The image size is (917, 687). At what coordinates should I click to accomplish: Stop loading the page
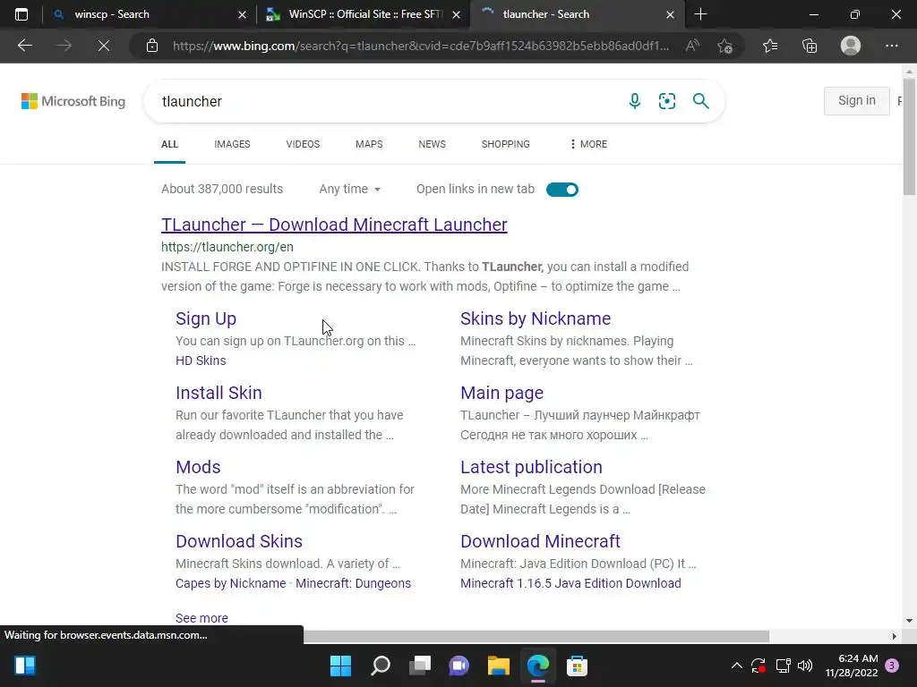coord(104,46)
